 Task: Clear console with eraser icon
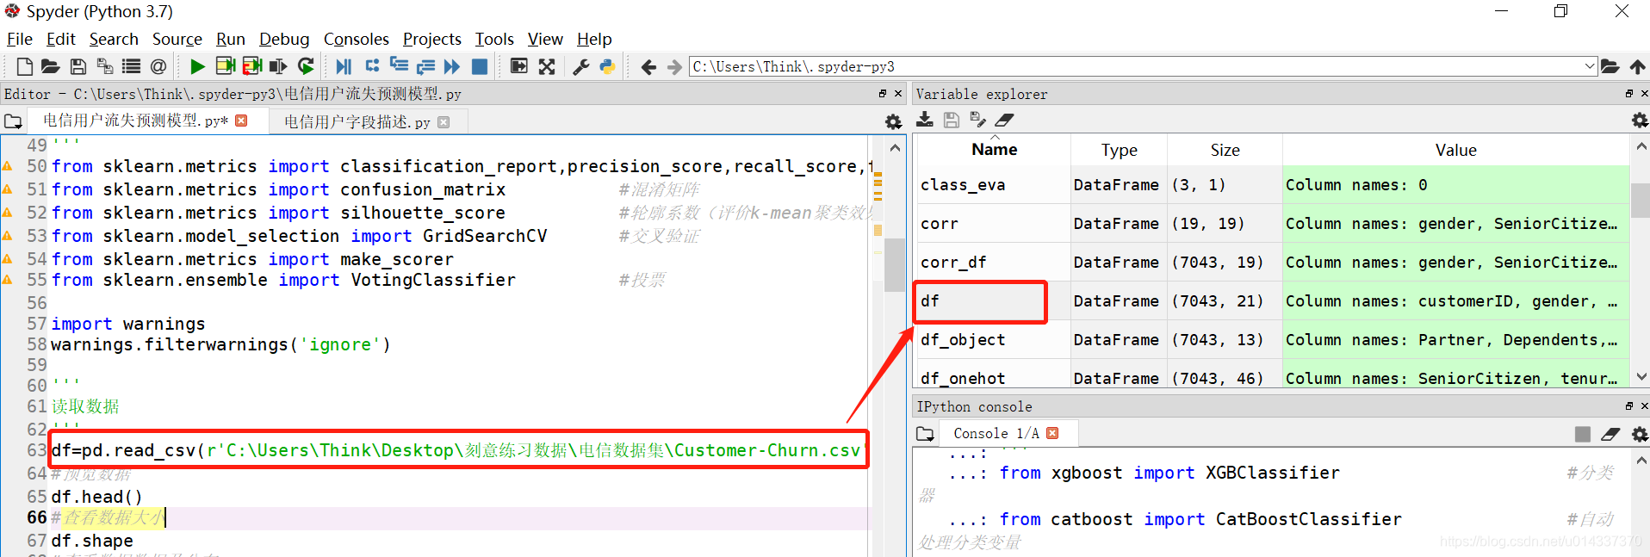click(1610, 435)
